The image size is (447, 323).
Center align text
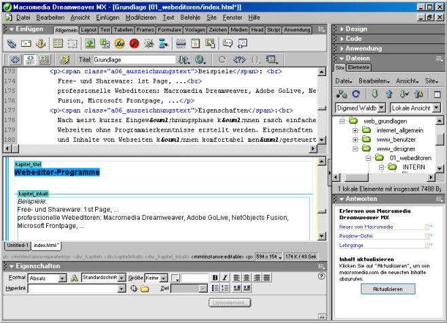(x=247, y=278)
